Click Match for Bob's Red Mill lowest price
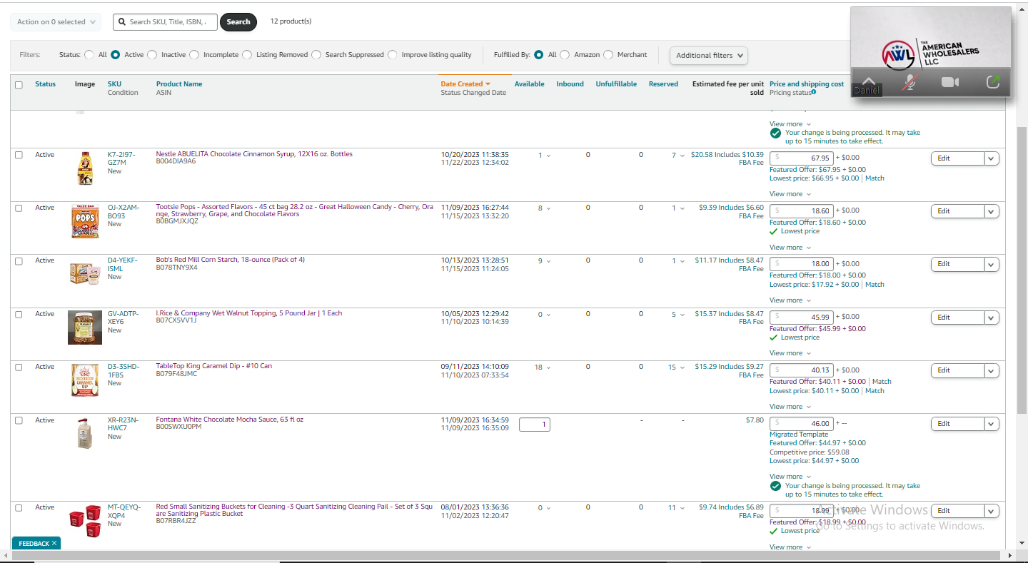Viewport: 1028px width, 563px height. 875,285
